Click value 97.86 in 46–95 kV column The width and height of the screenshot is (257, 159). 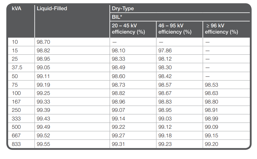pyautogui.click(x=165, y=51)
